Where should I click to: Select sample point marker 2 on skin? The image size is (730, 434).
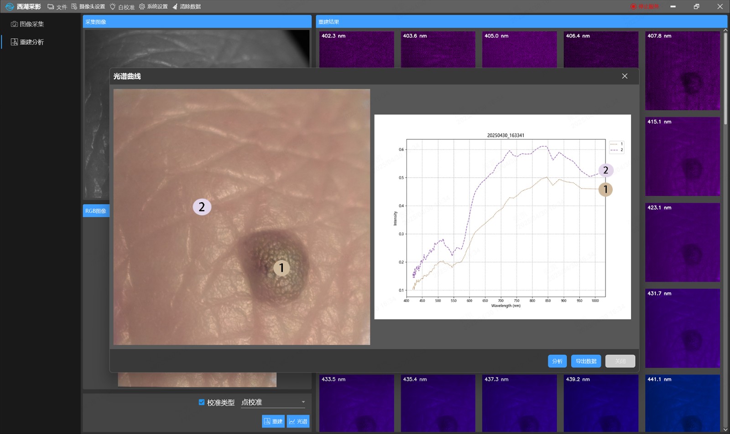(x=202, y=207)
